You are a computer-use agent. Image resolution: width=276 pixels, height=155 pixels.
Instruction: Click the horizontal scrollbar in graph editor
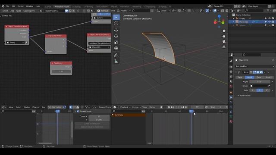[x=45, y=143]
